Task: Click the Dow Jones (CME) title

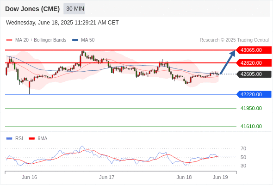Action: coord(32,9)
